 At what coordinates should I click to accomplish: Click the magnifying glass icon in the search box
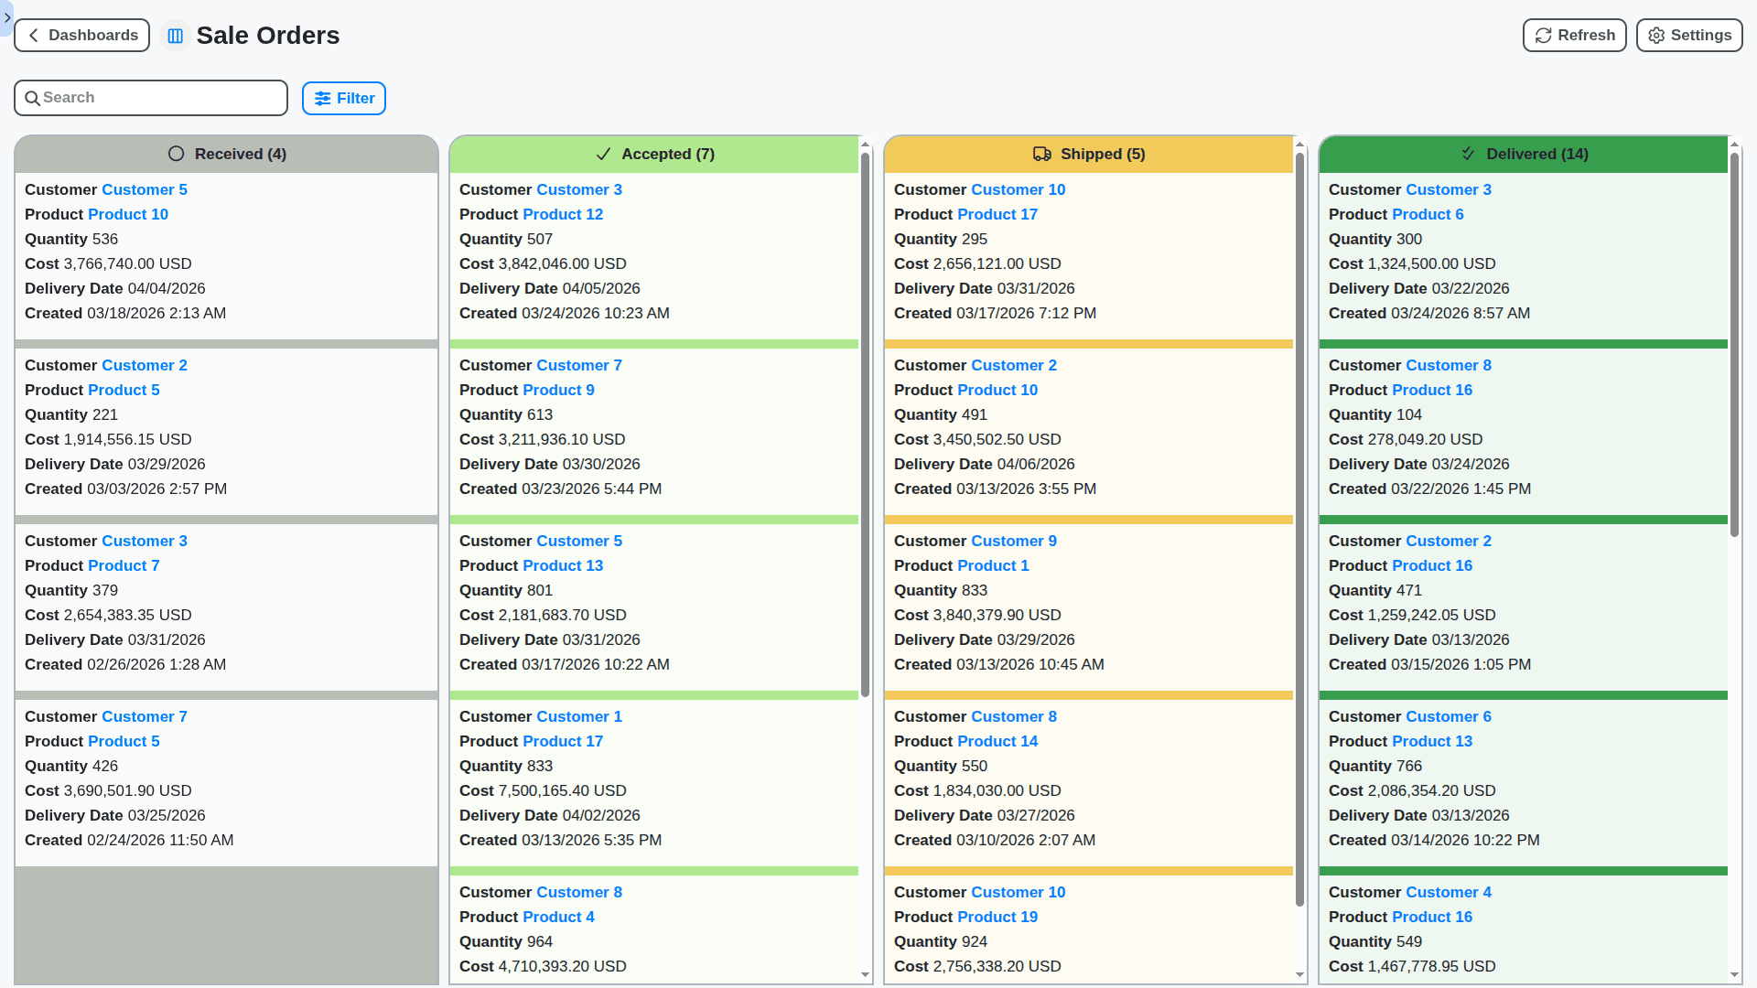tap(33, 97)
